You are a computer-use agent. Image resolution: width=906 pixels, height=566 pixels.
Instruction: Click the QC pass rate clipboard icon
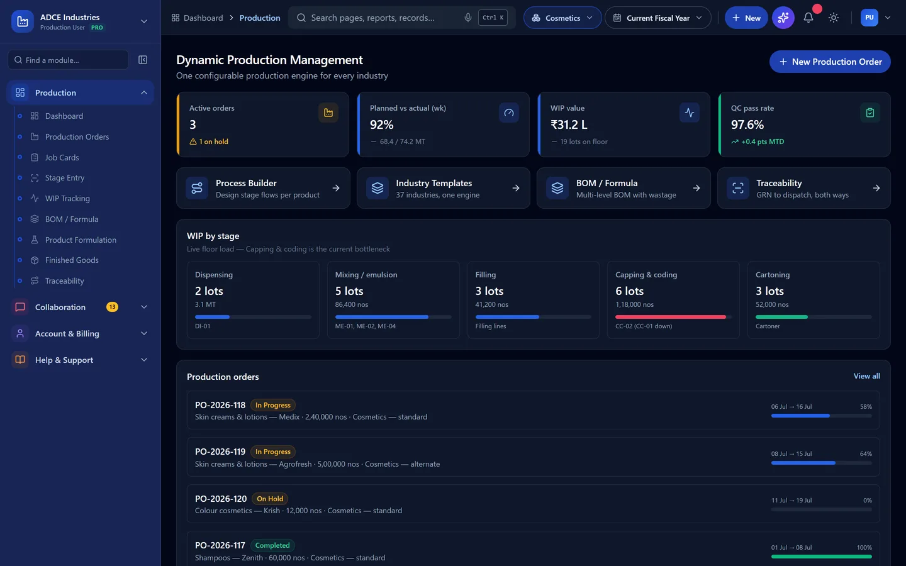[870, 113]
